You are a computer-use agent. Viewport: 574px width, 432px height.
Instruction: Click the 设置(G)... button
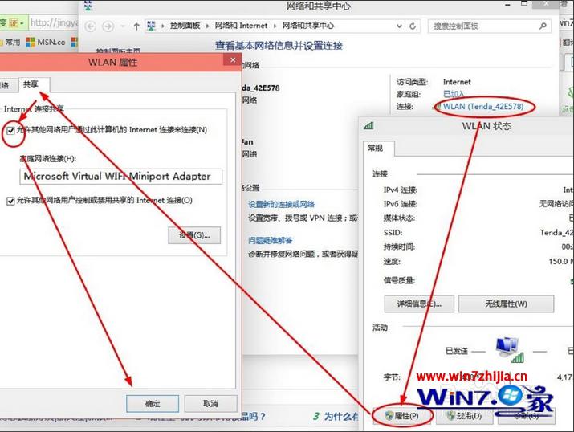tap(194, 235)
